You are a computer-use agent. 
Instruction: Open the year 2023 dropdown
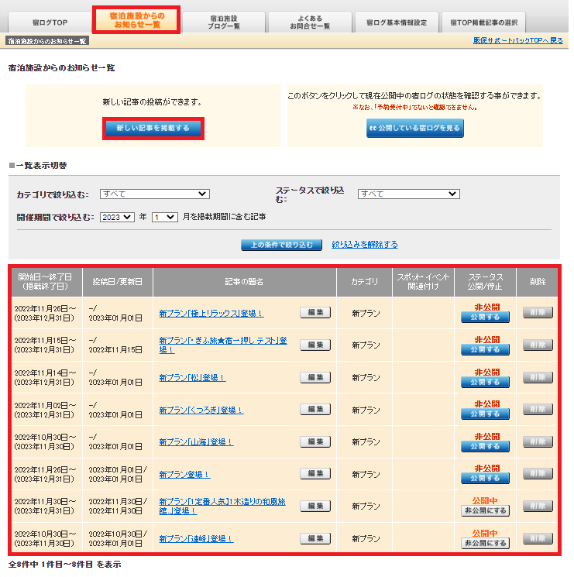(117, 218)
